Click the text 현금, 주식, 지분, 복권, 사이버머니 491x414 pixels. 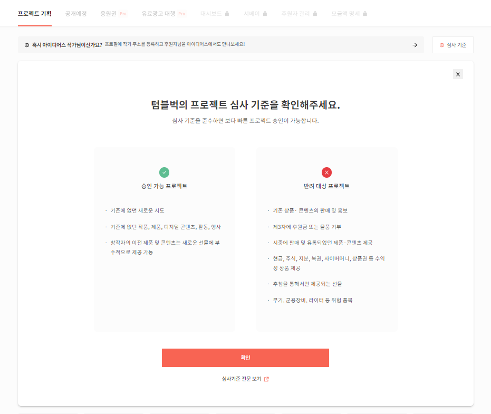(329, 263)
